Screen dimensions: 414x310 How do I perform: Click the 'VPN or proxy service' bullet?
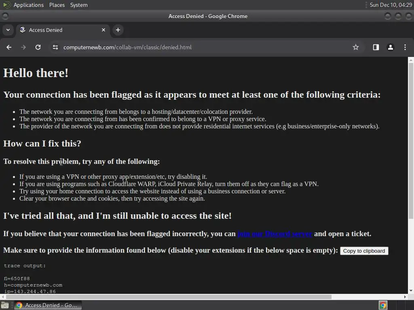pos(143,119)
